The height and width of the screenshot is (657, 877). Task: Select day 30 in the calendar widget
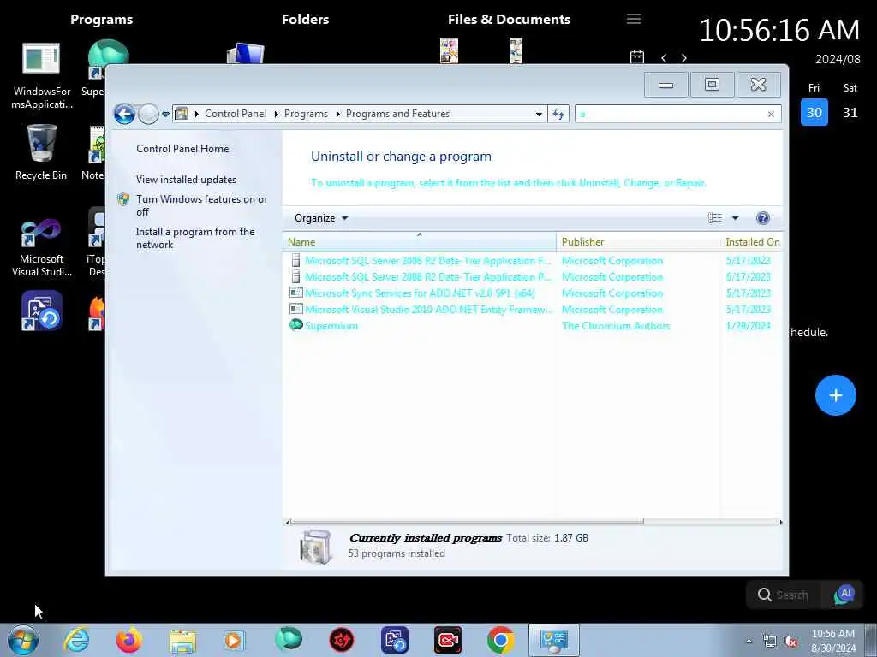click(814, 112)
